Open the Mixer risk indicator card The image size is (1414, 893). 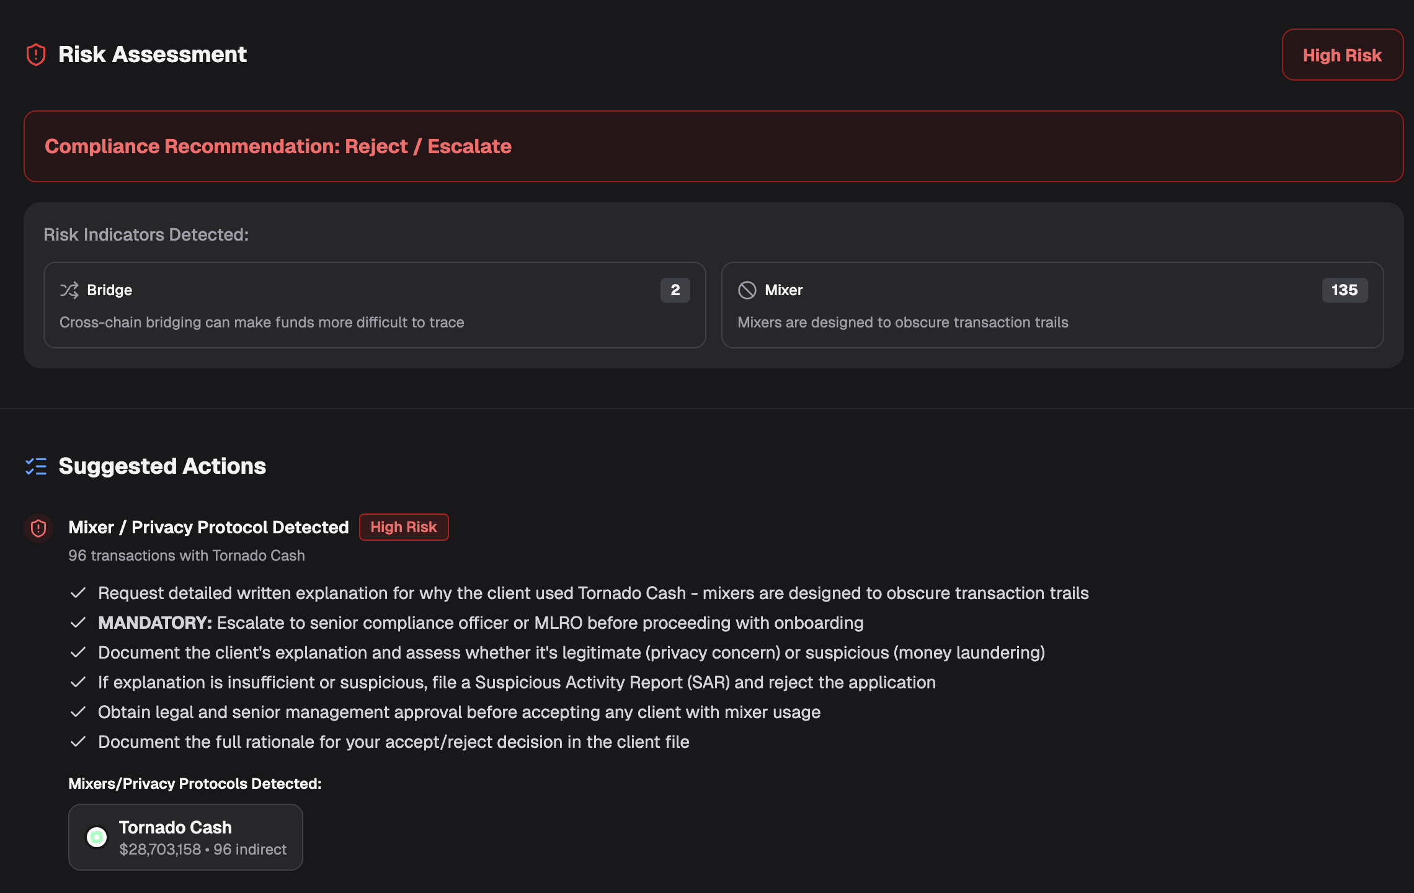[1052, 305]
